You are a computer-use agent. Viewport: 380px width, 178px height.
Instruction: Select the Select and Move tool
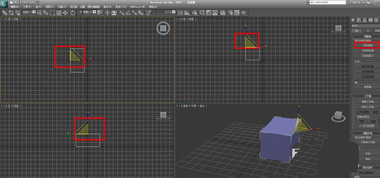tap(65, 13)
